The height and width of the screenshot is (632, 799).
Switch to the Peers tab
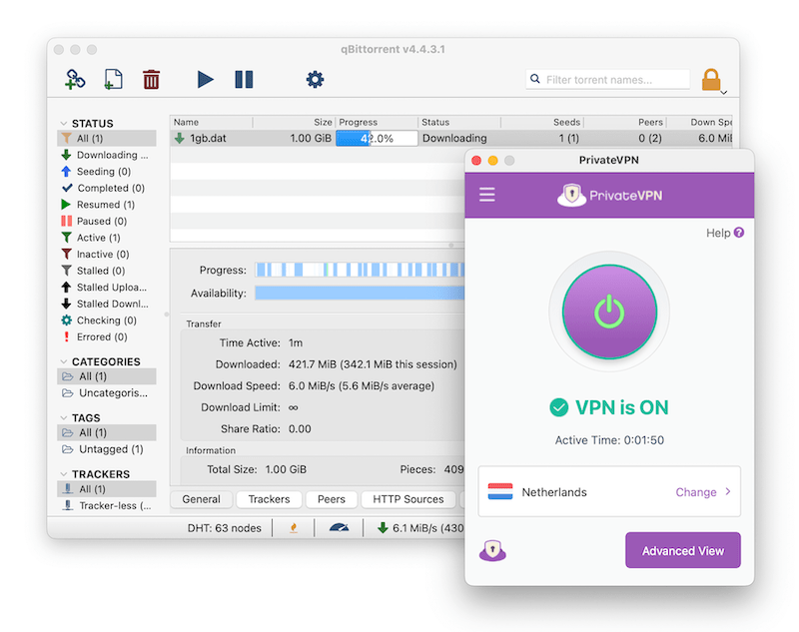tap(332, 498)
